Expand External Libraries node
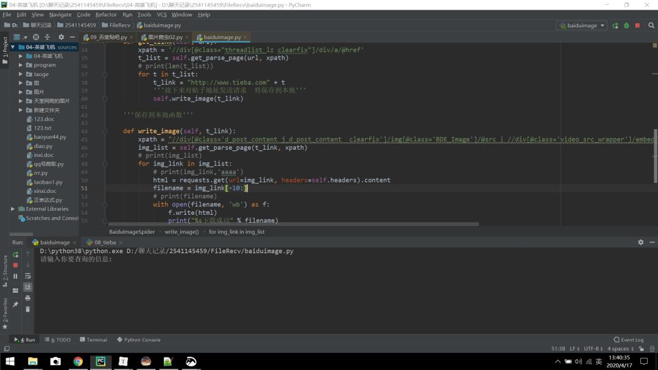The width and height of the screenshot is (658, 370). [x=13, y=209]
